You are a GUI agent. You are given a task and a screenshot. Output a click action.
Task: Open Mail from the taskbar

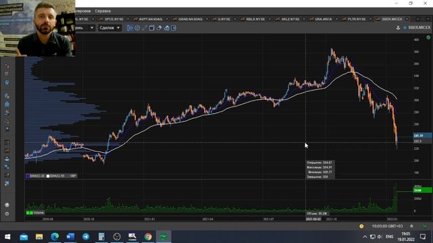(24, 237)
